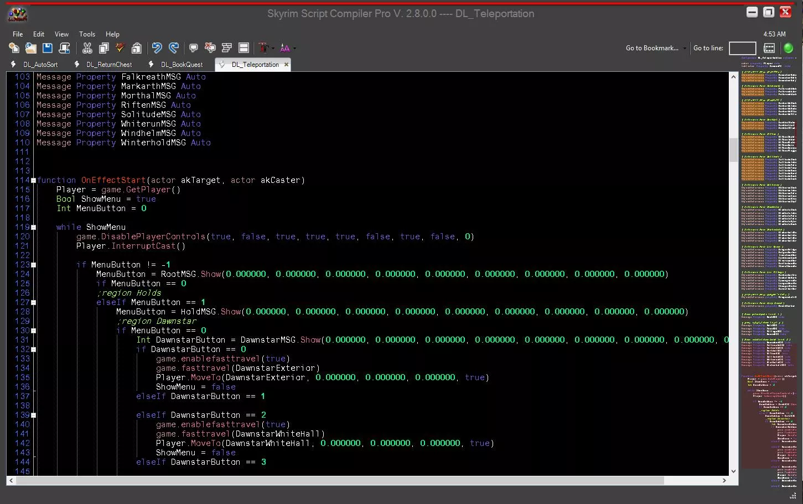Comment selected lines with the speech bubble icon
The width and height of the screenshot is (803, 504).
pyautogui.click(x=193, y=48)
